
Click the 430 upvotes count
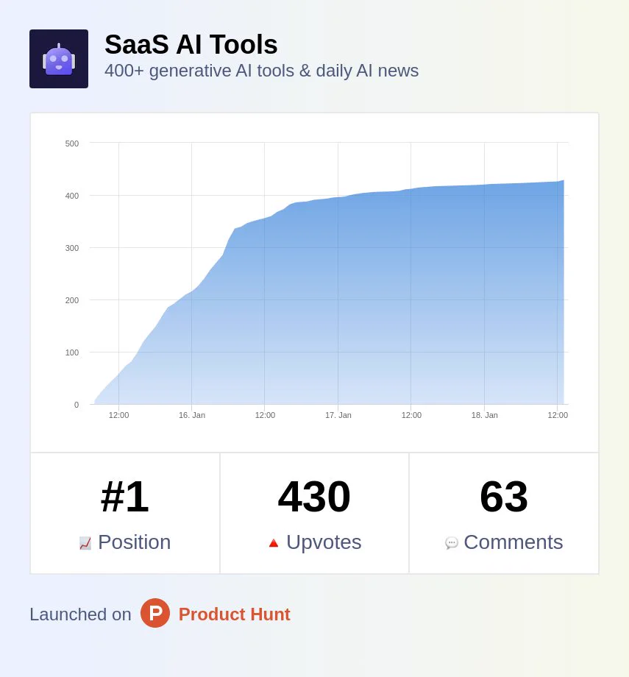coord(314,497)
